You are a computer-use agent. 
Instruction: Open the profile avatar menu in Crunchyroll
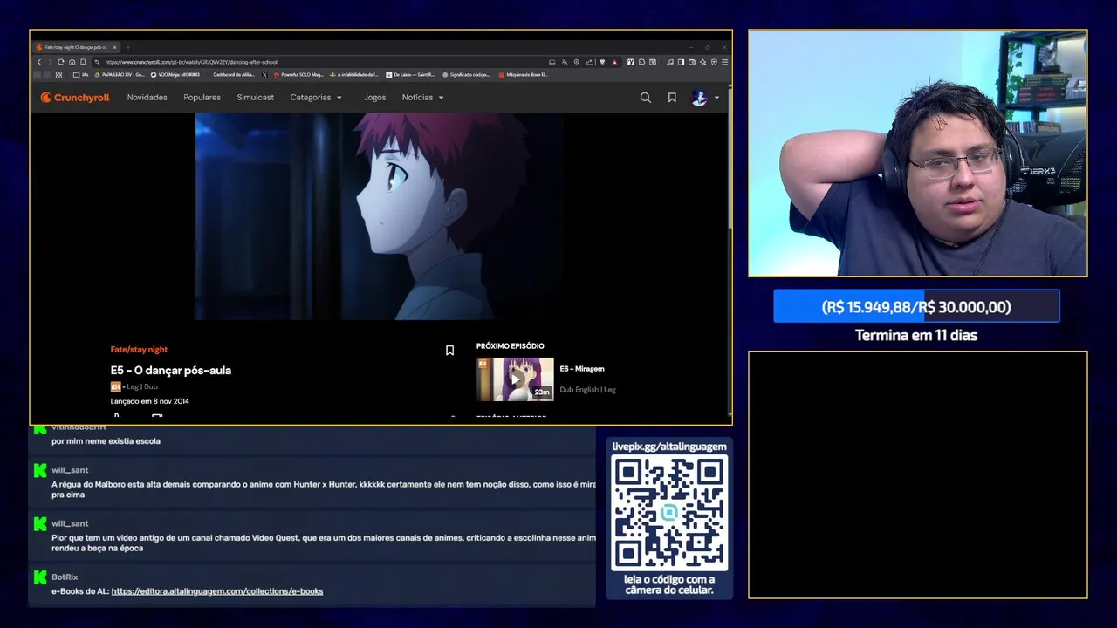(x=704, y=98)
